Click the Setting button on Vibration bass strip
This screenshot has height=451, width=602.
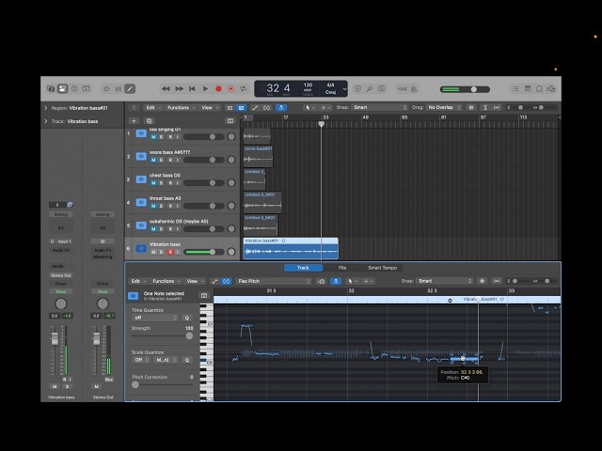tap(60, 214)
